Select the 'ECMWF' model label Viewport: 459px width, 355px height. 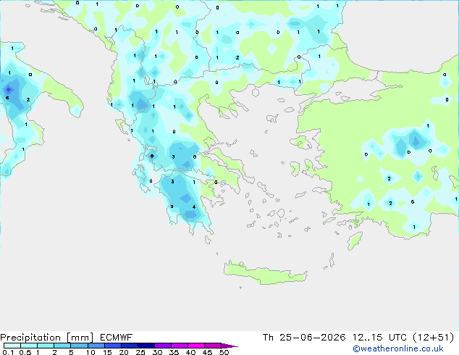pos(117,338)
